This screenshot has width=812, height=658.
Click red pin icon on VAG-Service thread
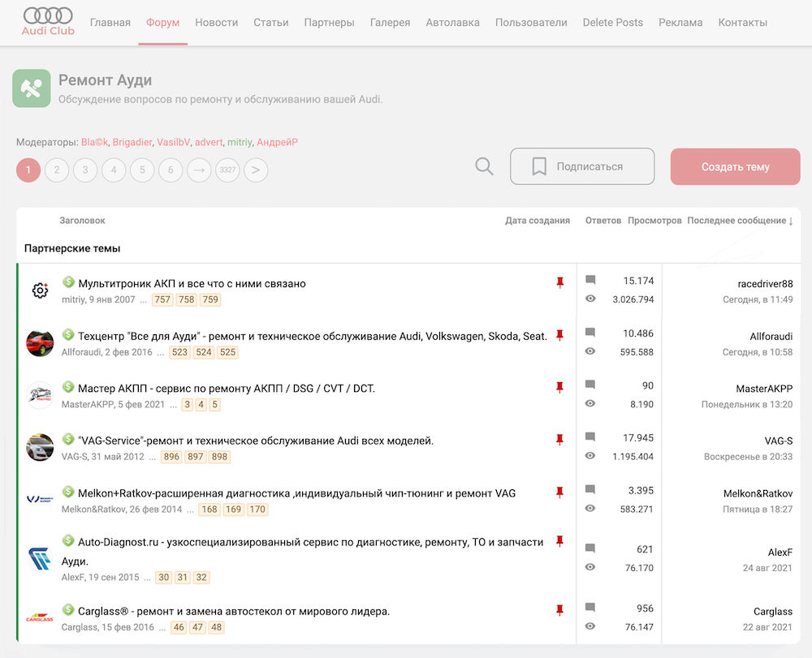tap(559, 440)
